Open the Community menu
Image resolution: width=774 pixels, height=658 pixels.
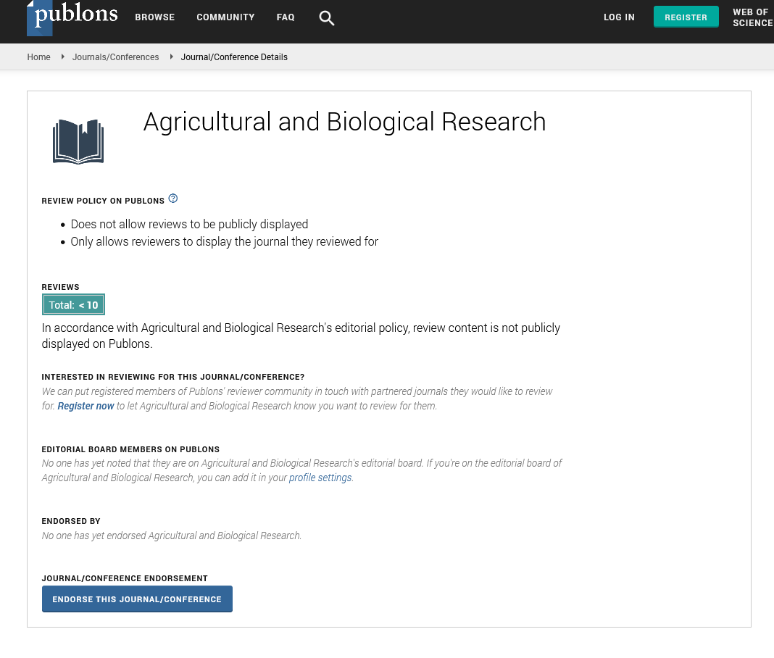point(225,17)
